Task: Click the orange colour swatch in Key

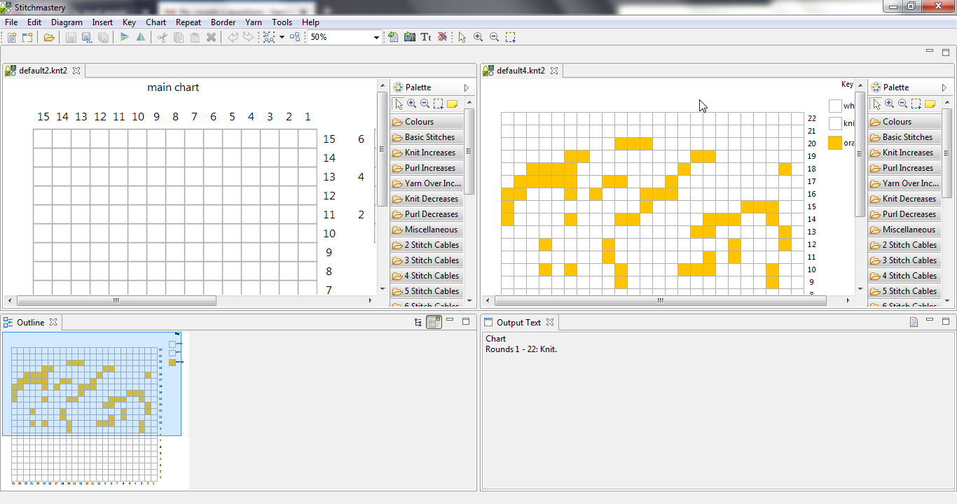Action: tap(835, 142)
